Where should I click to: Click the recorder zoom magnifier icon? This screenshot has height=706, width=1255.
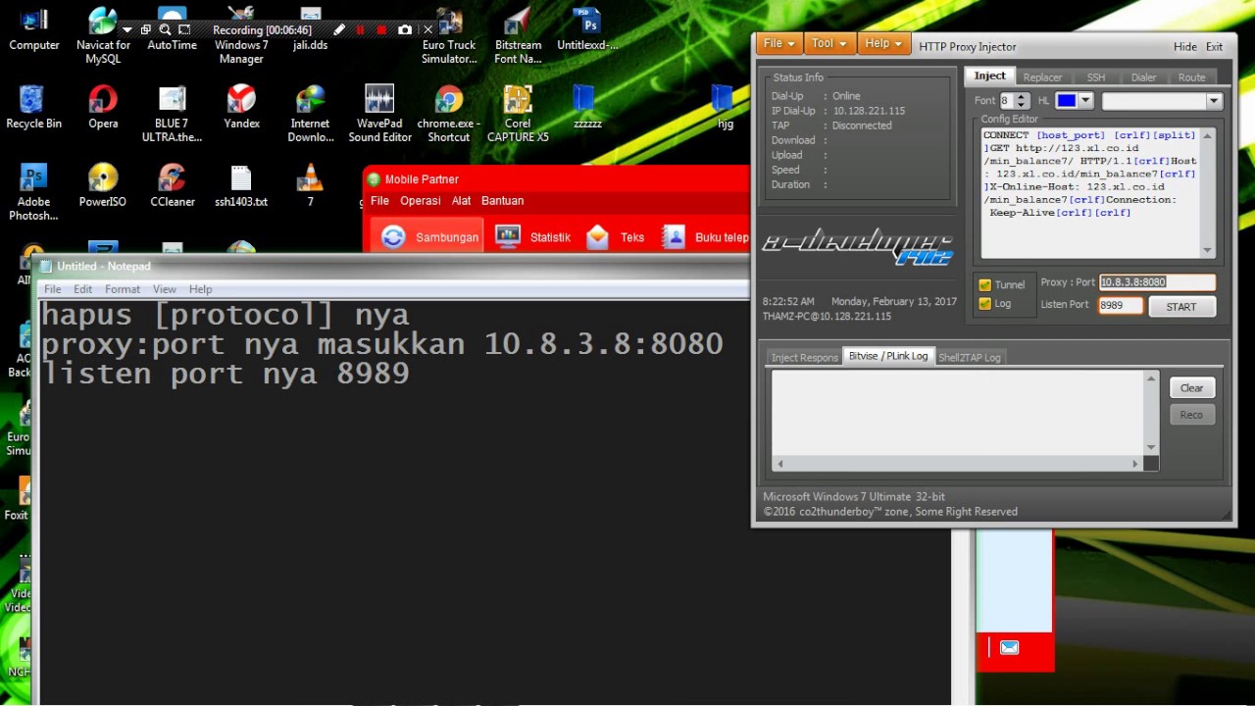click(165, 30)
